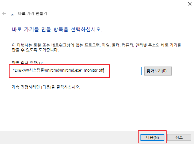Select the '항목 위치 입력(T):' label

point(27,63)
